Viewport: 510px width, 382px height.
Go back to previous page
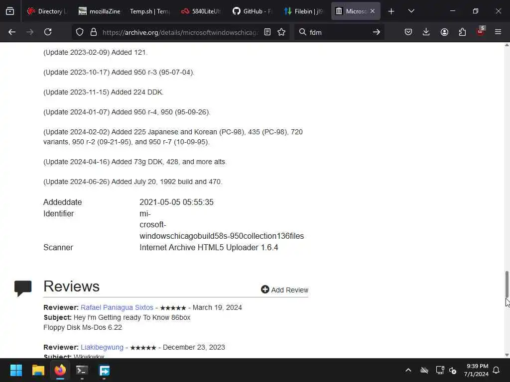pos(12,32)
